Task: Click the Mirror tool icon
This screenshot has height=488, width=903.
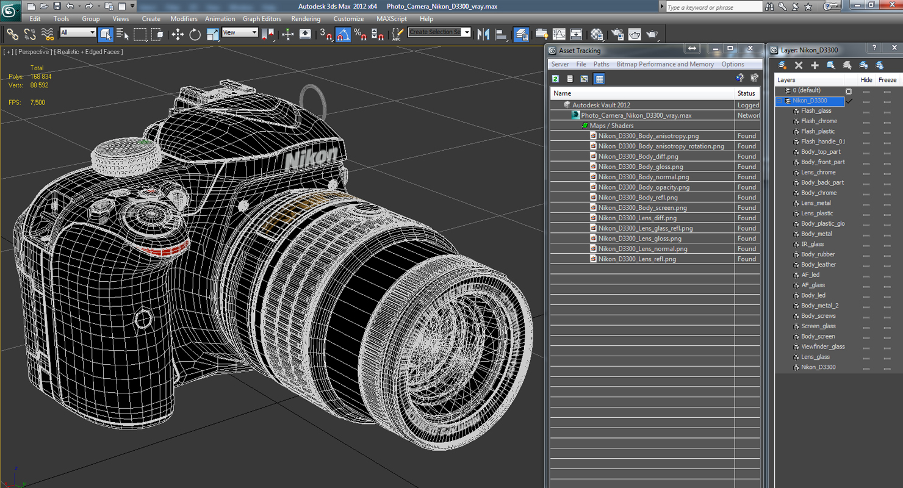Action: coord(484,34)
